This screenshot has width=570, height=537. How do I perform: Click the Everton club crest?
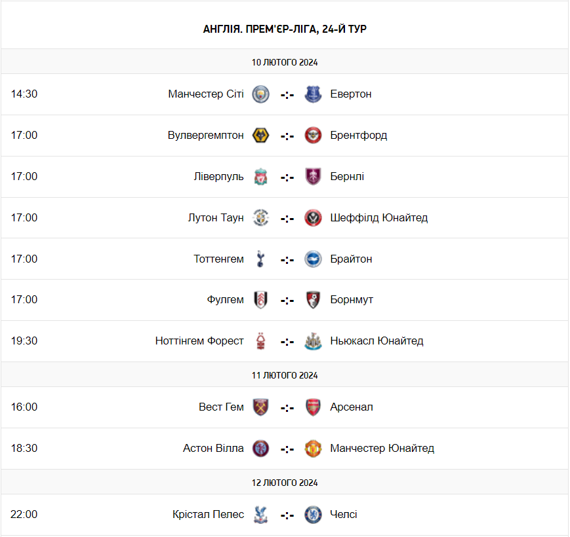point(314,94)
